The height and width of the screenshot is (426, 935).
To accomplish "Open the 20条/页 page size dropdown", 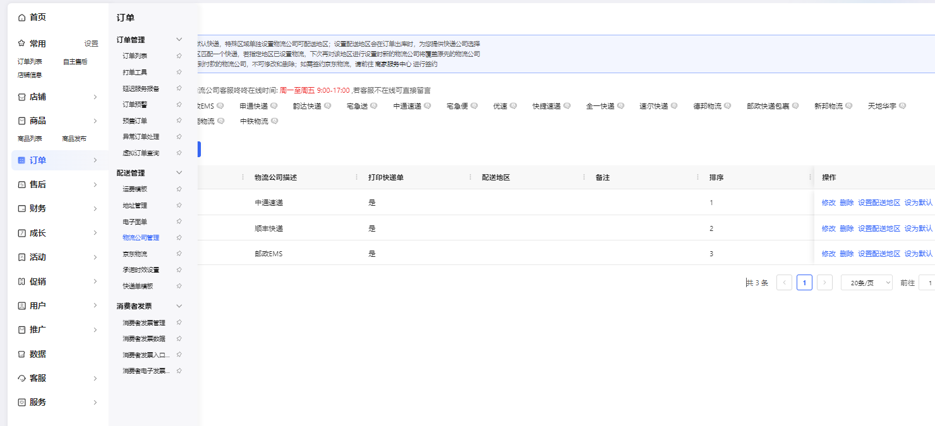I will [866, 283].
